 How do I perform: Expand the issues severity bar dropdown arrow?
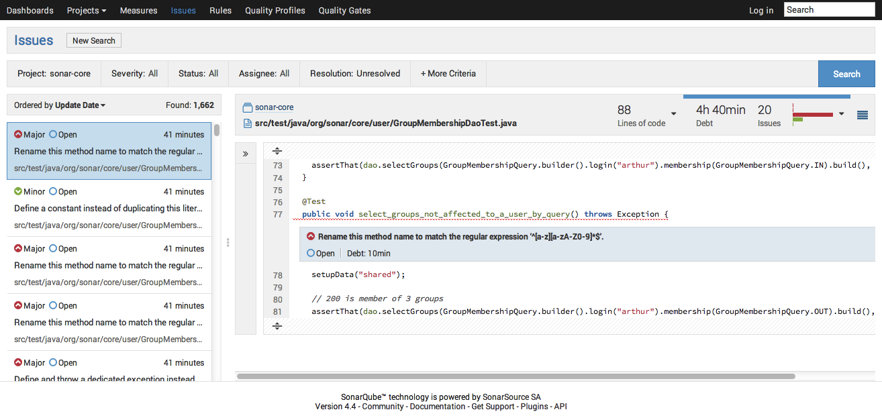pyautogui.click(x=841, y=114)
